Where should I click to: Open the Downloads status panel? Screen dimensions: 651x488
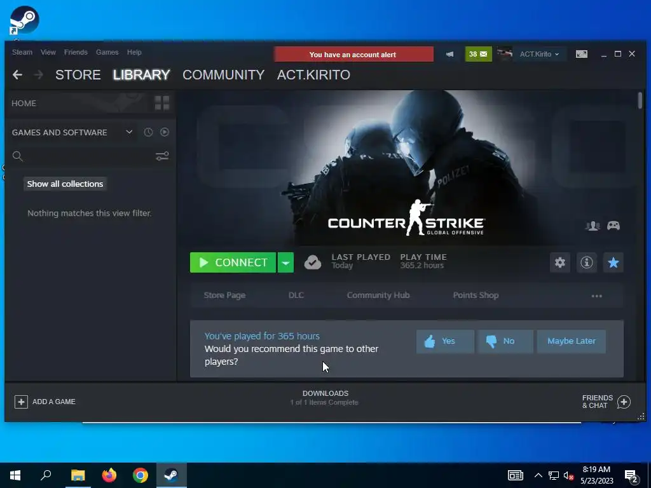pyautogui.click(x=325, y=398)
